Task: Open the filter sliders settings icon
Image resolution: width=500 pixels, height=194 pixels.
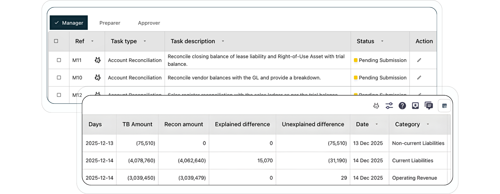Action: coord(389,106)
